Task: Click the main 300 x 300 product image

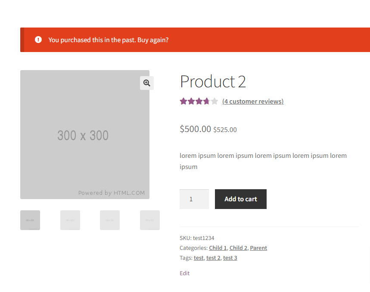Action: coord(85,135)
